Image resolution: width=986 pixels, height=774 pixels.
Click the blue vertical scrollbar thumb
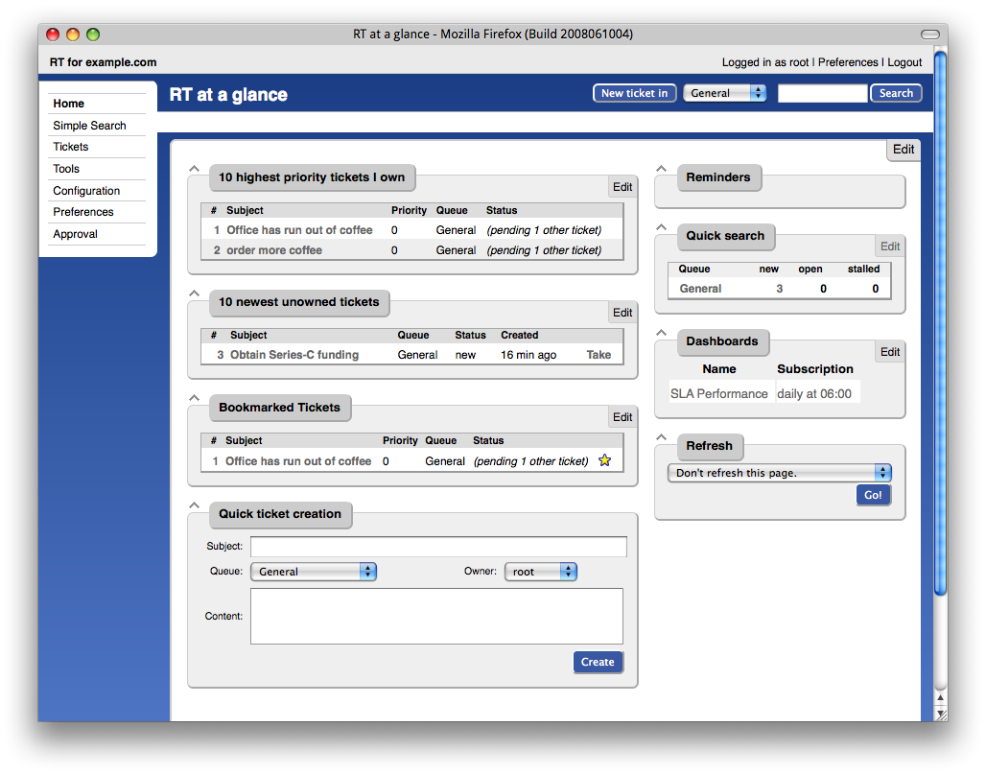point(940,322)
